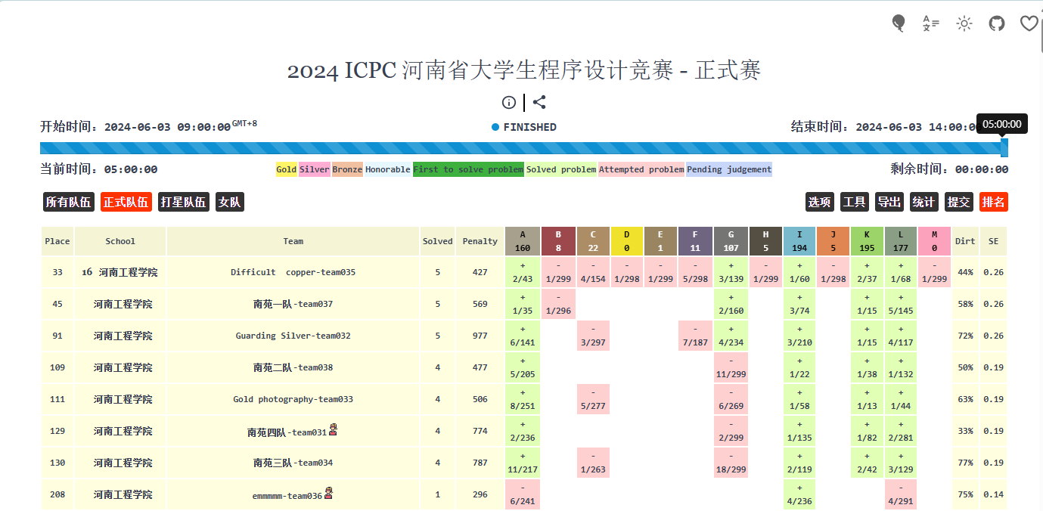Click the girl icon beside emmmmm-team036

328,494
